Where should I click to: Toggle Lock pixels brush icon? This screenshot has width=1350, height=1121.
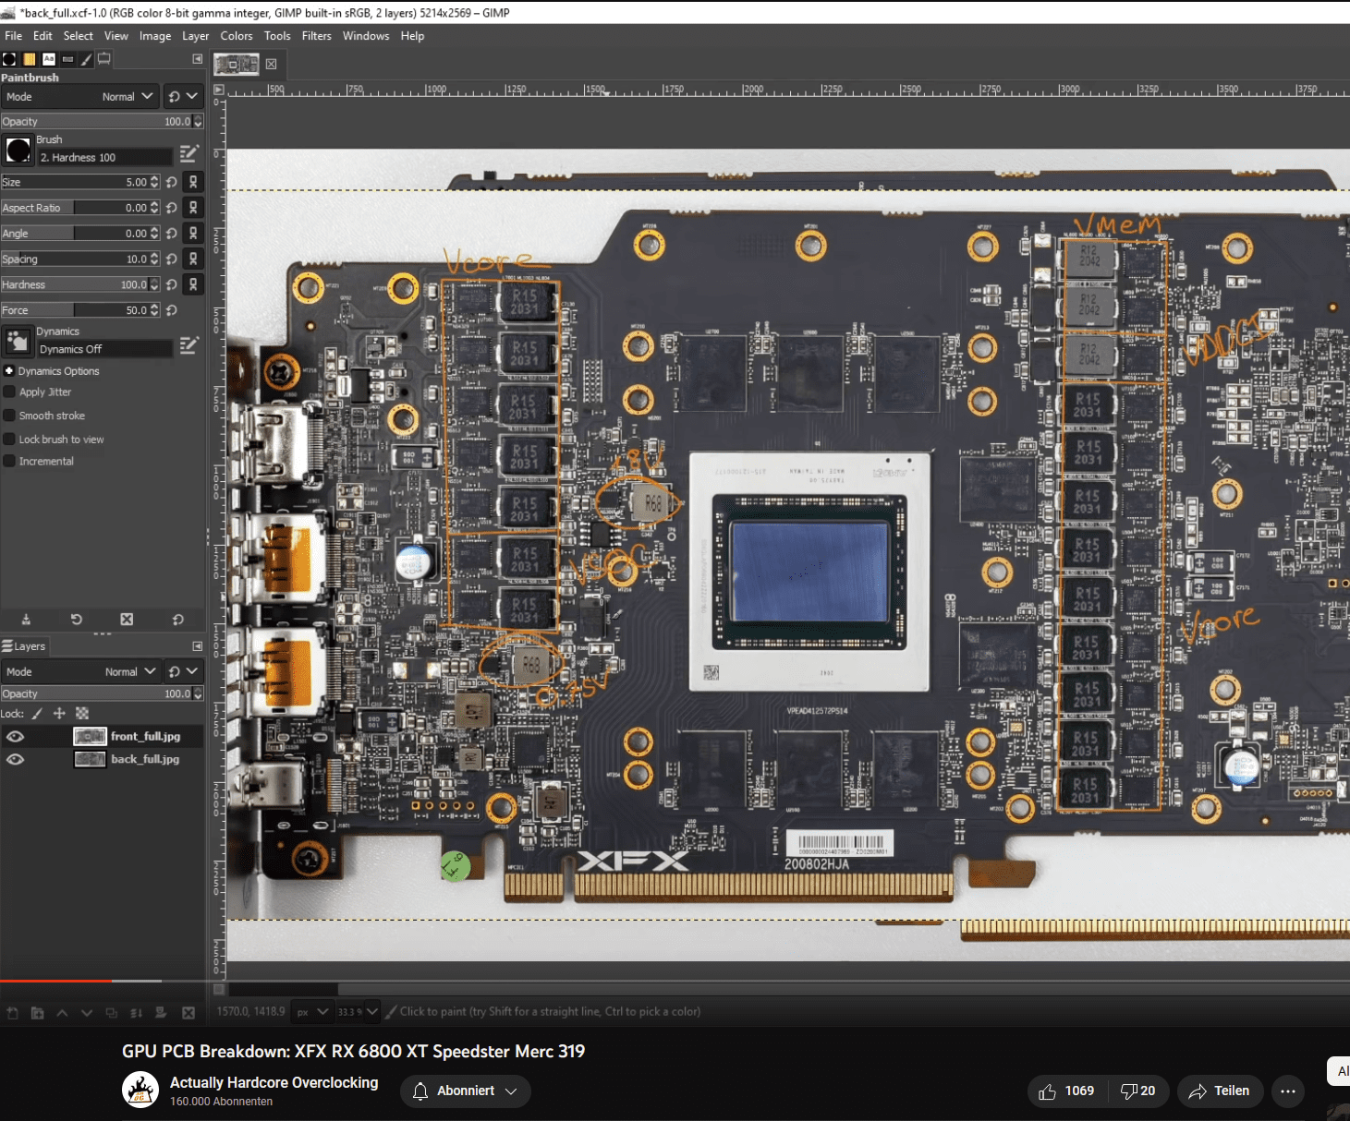37,713
